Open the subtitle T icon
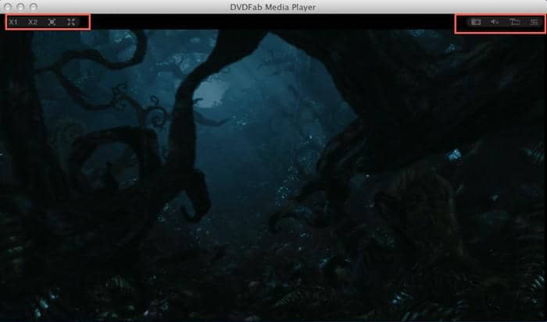This screenshot has width=547, height=322. (514, 22)
